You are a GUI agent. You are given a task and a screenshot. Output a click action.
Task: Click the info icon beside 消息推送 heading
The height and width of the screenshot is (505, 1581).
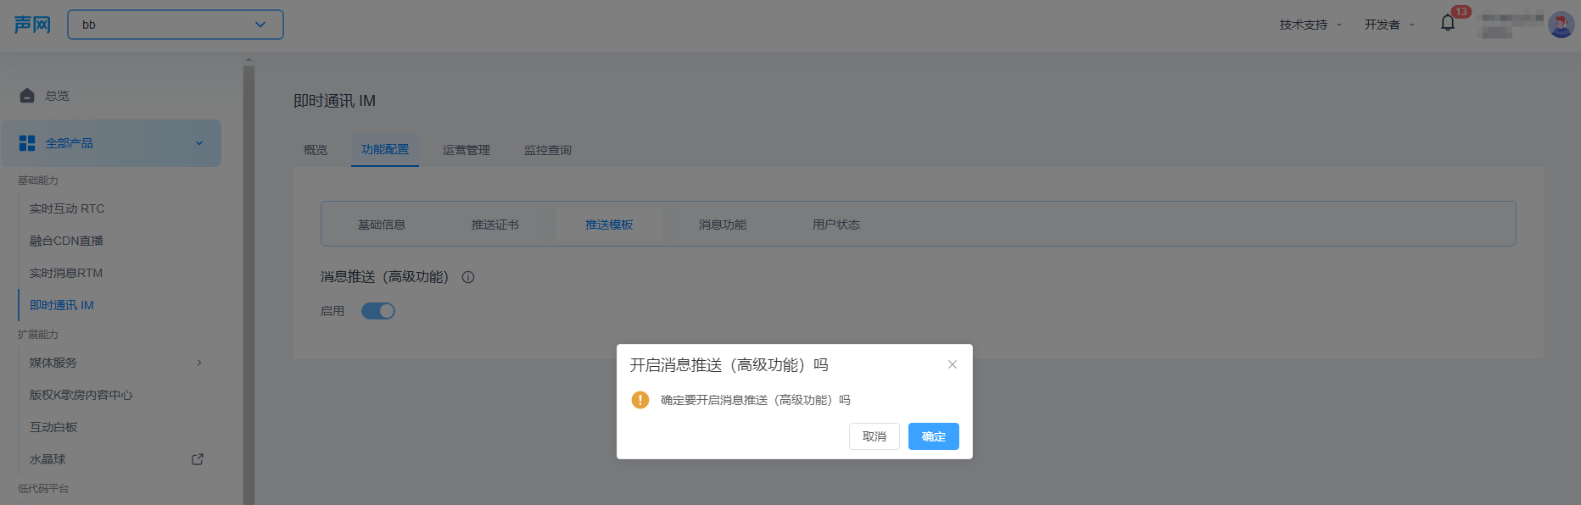tap(468, 277)
